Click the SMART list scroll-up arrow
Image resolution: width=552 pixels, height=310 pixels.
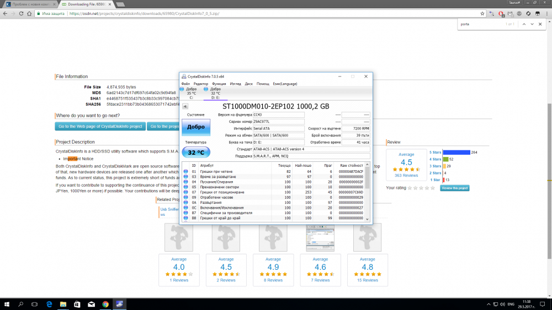point(367,165)
